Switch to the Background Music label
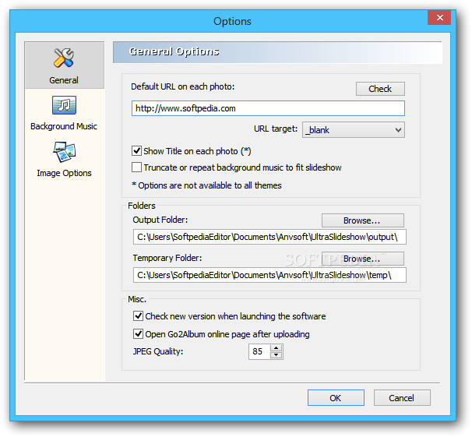The height and width of the screenshot is (437, 472). point(64,126)
